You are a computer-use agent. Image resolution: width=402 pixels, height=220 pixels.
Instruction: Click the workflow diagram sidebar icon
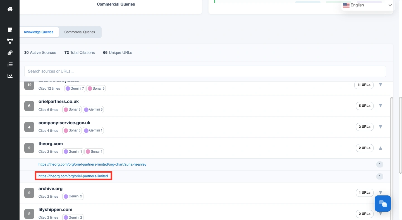10,41
